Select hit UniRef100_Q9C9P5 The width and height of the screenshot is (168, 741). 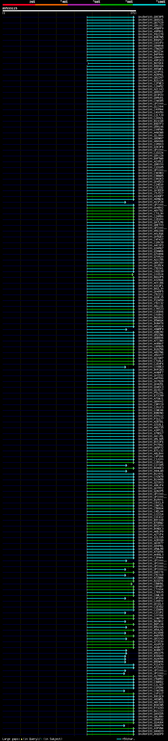click(x=150, y=17)
